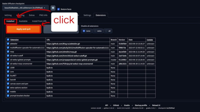Select the 'none' disable extensions radio

click(x=84, y=31)
